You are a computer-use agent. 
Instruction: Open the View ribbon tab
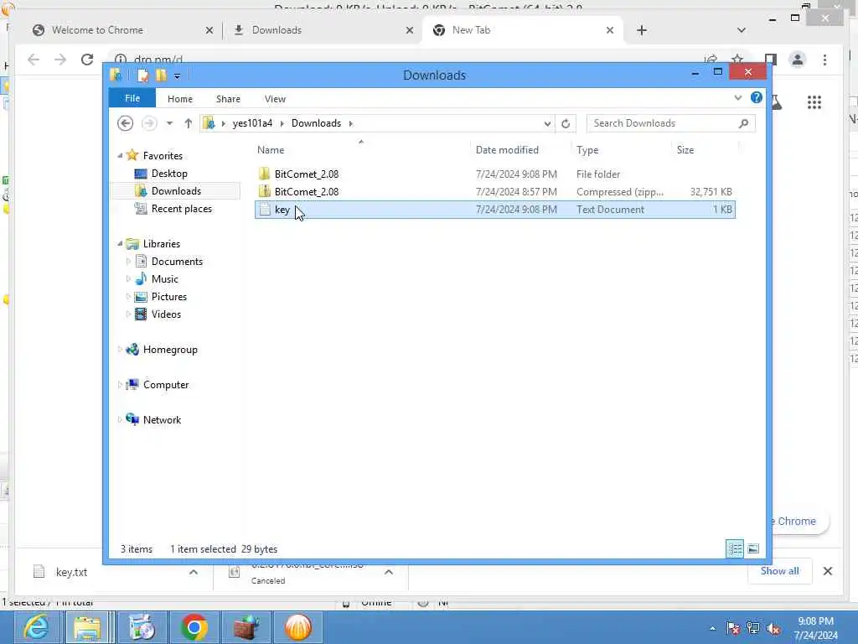tap(275, 99)
